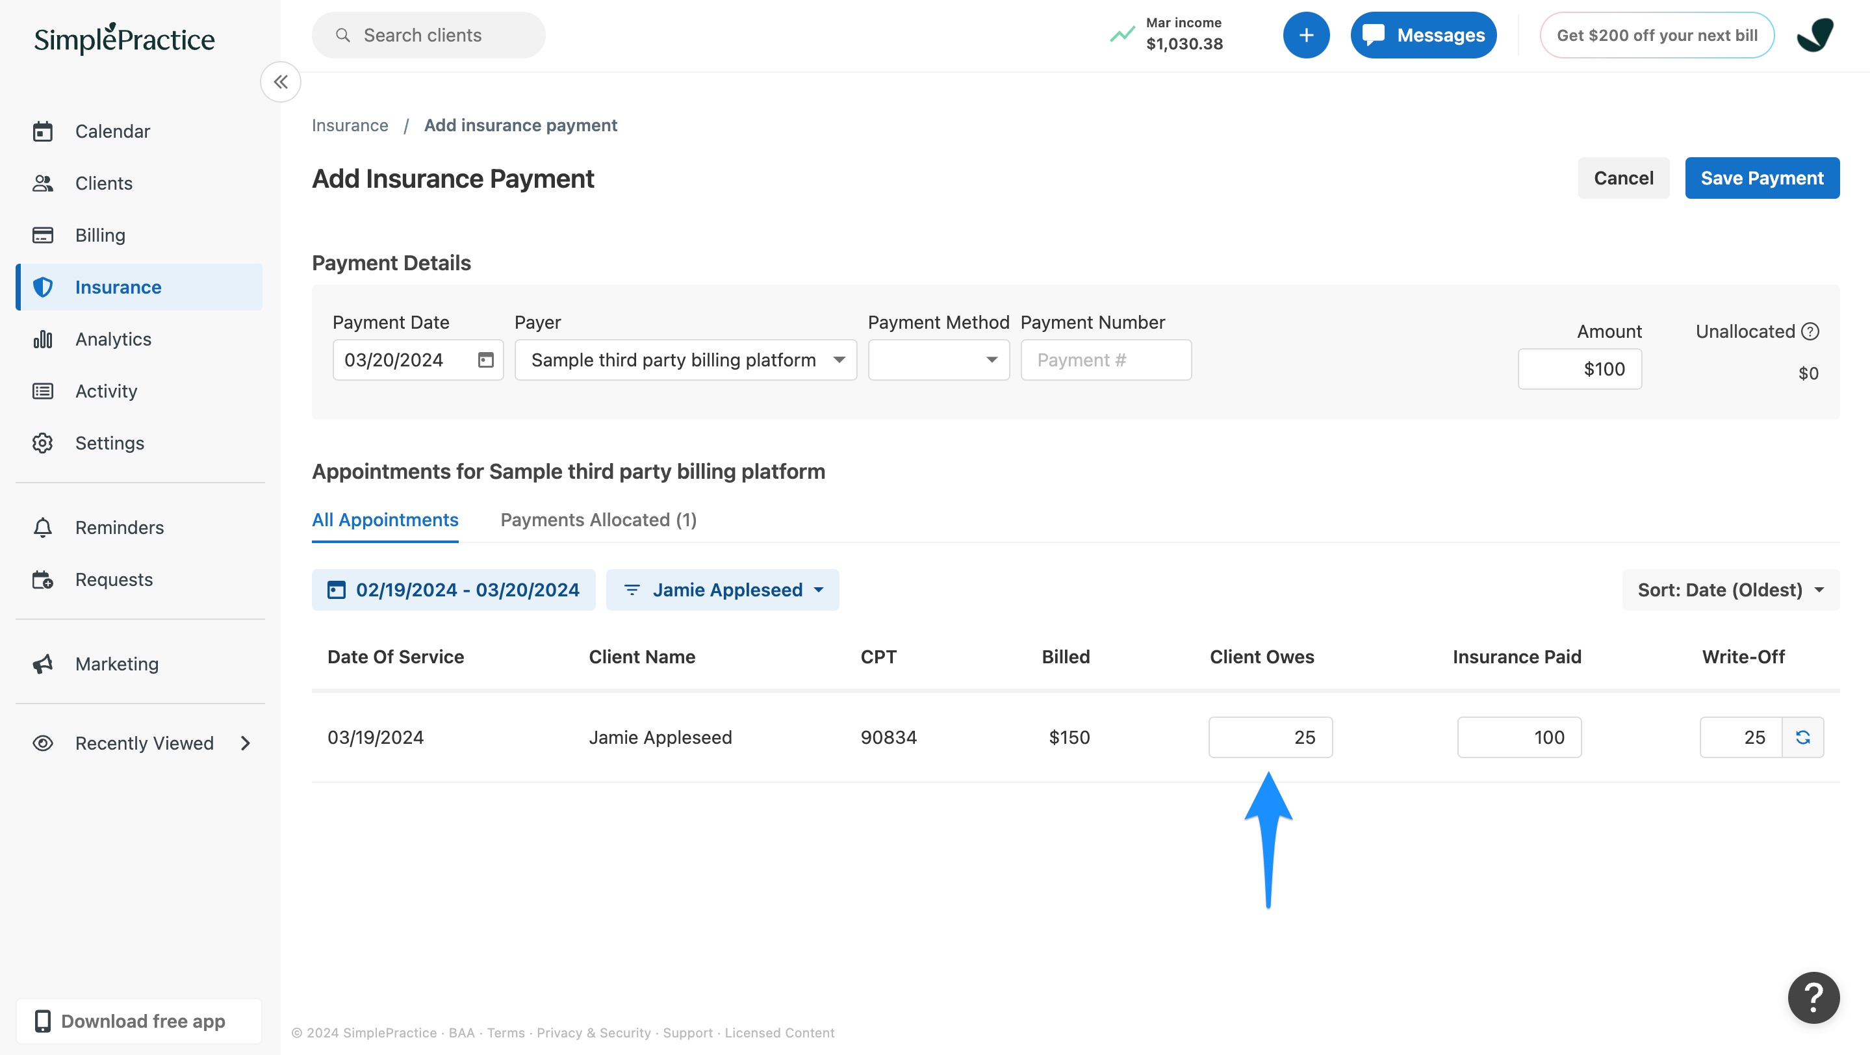Open the Terms footer link
Viewport: 1870px width, 1055px height.
coord(506,1032)
